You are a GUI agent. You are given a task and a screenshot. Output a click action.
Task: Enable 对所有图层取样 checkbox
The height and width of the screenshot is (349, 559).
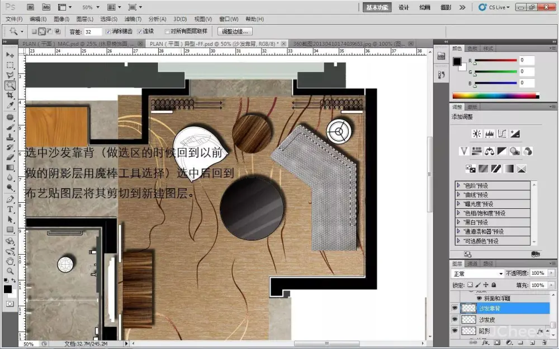tap(167, 31)
